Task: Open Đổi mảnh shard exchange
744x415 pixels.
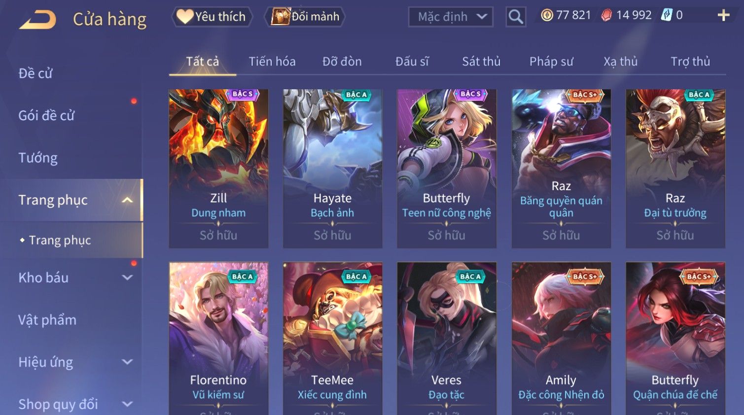Action: (305, 17)
